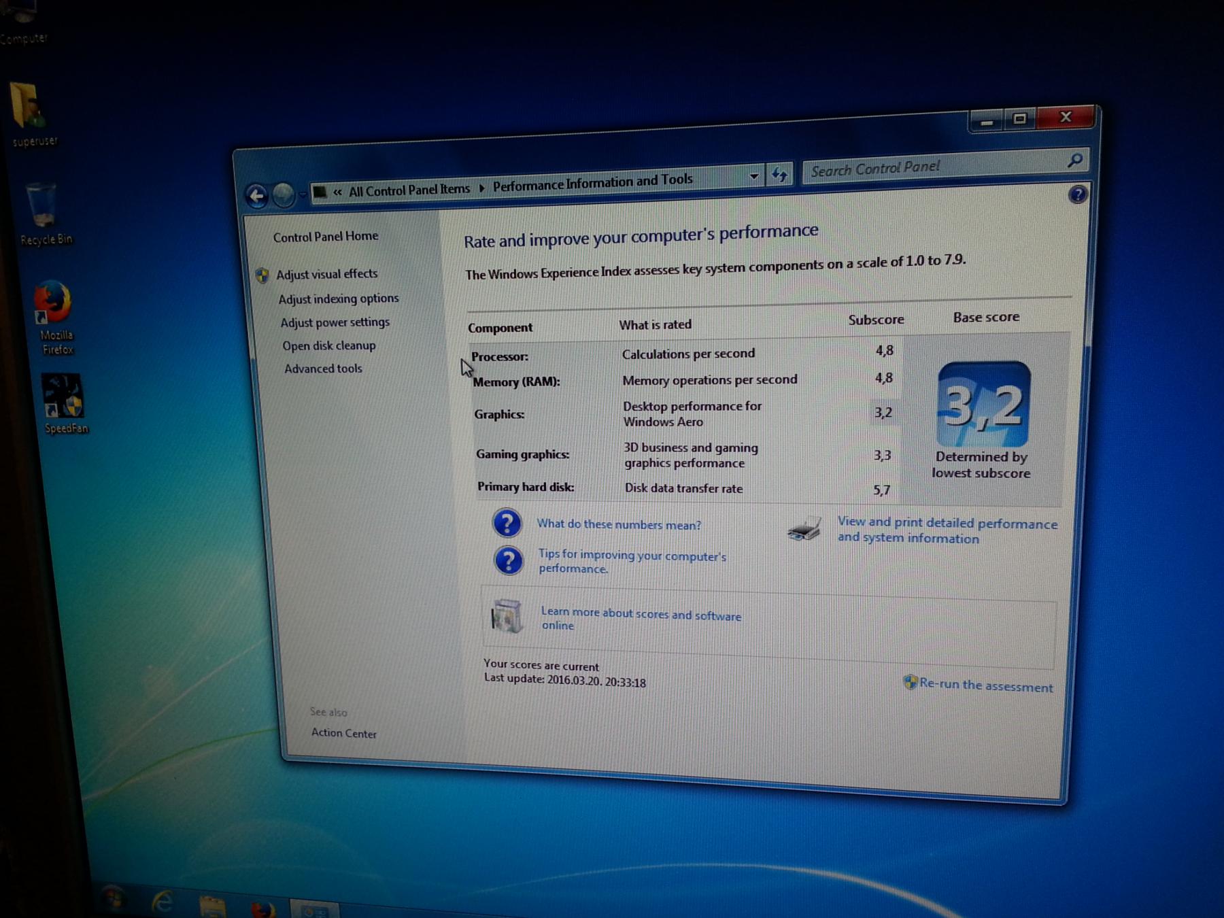The height and width of the screenshot is (918, 1224).
Task: Open disk cleanup link
Action: coord(329,345)
